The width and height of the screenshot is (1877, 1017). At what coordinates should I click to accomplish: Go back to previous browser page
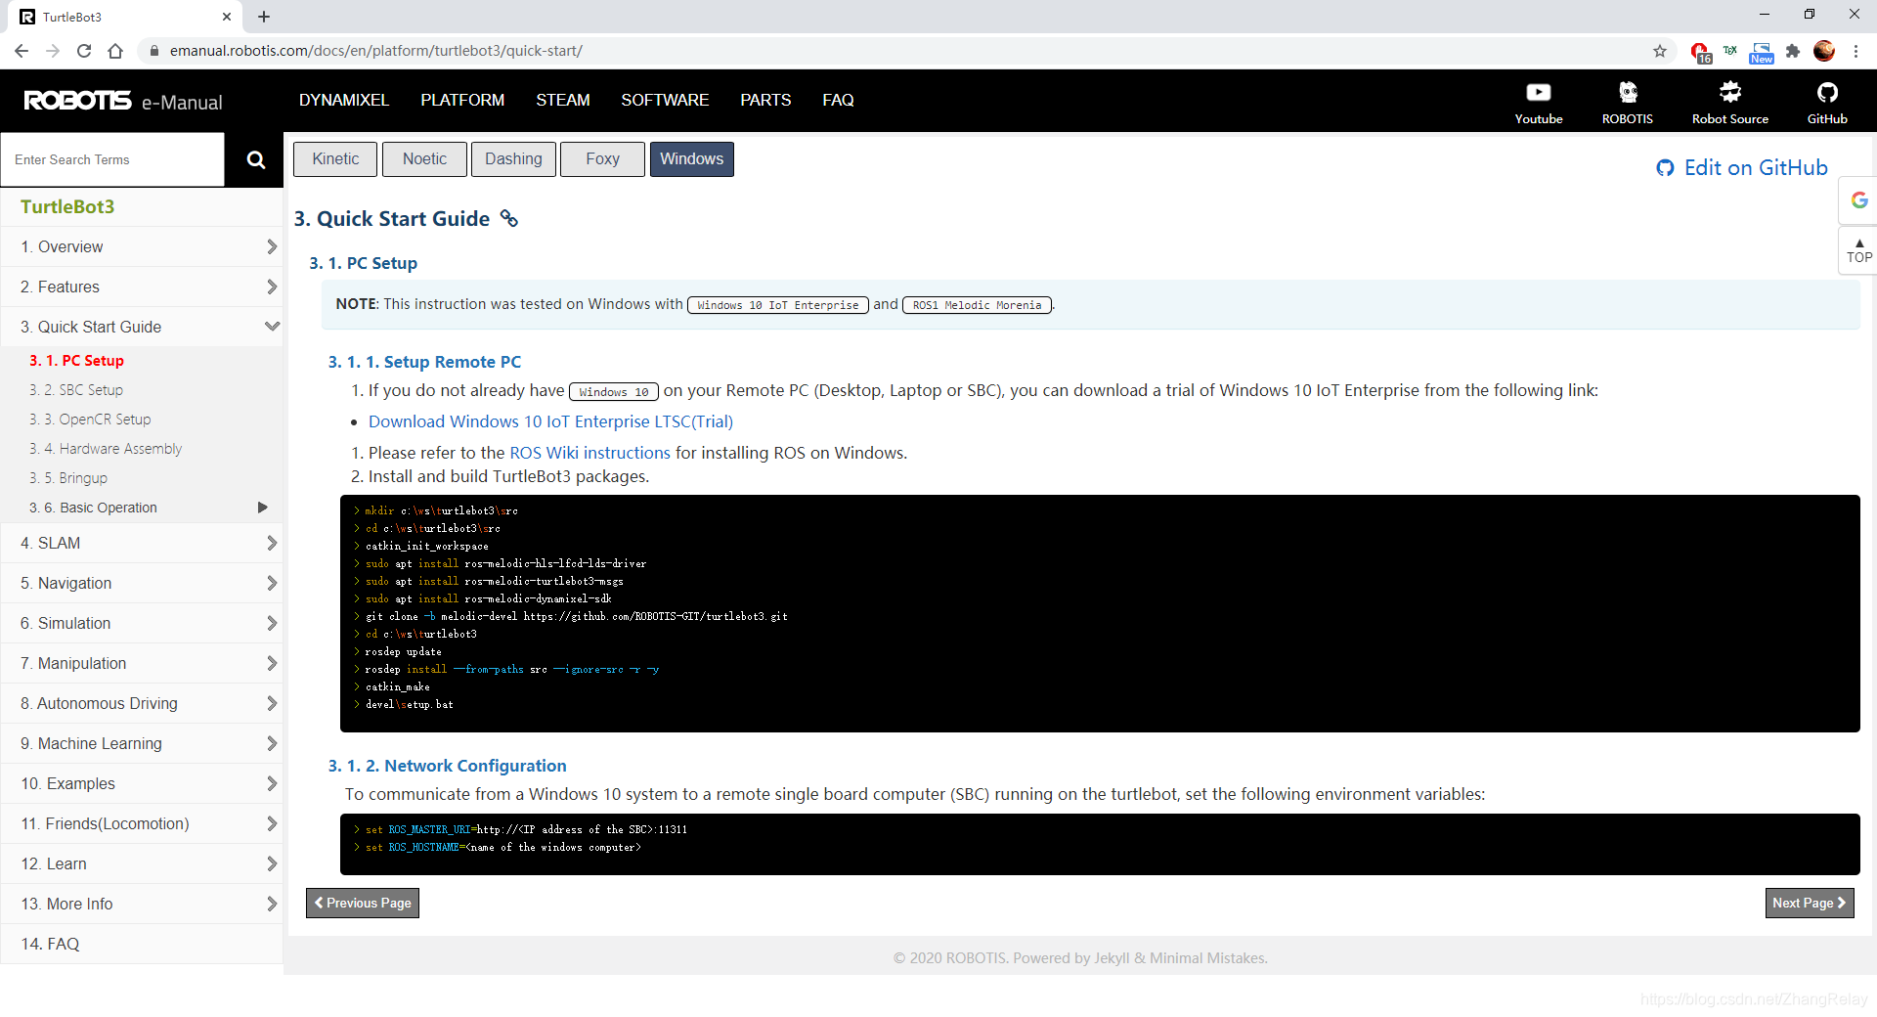(x=22, y=51)
